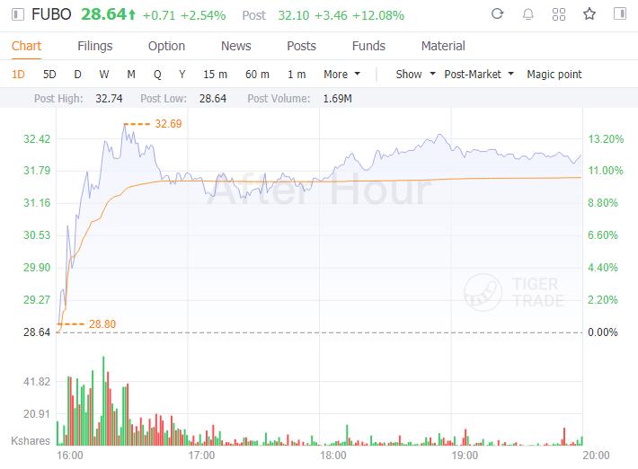Click the 19:00 time axis label

point(465,456)
